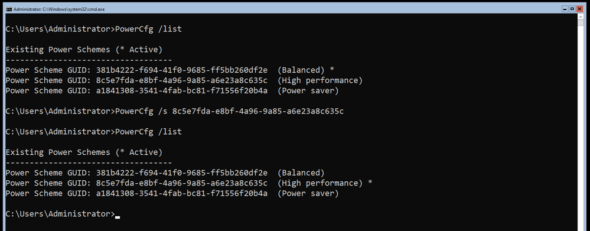Click first High performance label without asterisk

320,80
